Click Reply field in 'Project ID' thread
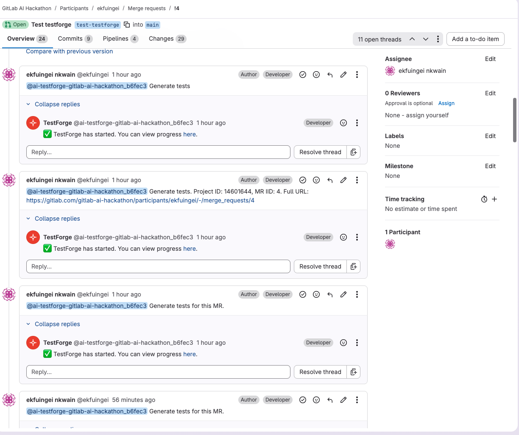Image resolution: width=519 pixels, height=435 pixels. pyautogui.click(x=158, y=266)
